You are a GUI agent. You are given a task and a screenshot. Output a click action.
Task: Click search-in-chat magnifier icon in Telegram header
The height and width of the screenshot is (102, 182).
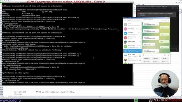coord(163,20)
